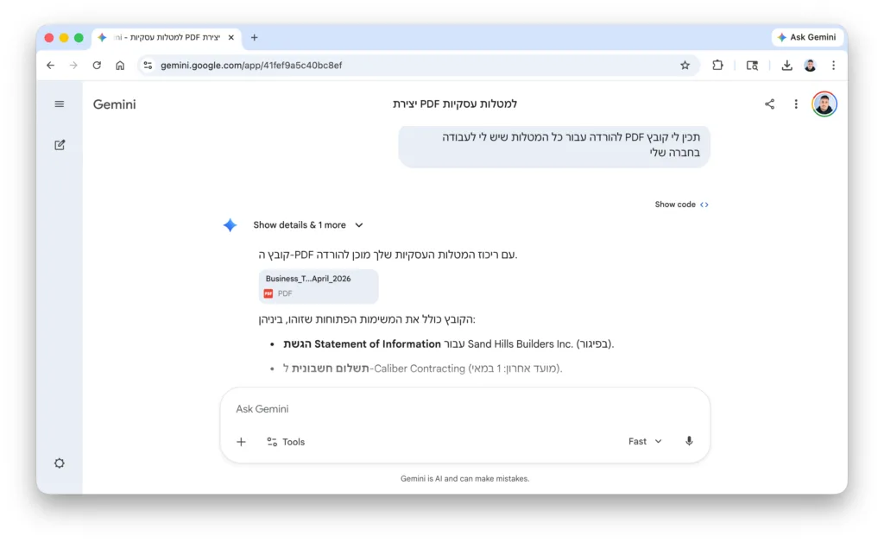Open browser downloads icon

(786, 66)
